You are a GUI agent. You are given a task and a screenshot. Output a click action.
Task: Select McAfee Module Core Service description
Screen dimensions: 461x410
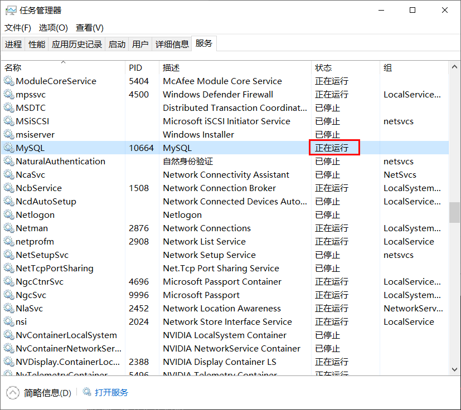click(222, 81)
